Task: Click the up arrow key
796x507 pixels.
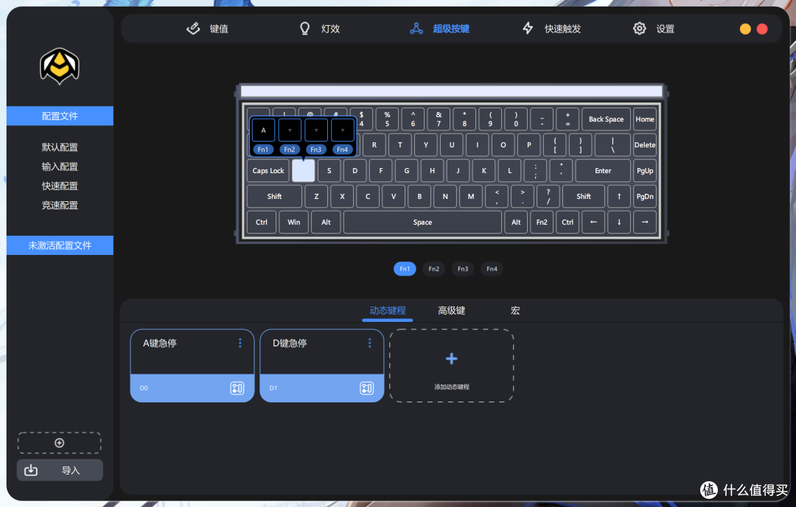Action: click(619, 197)
